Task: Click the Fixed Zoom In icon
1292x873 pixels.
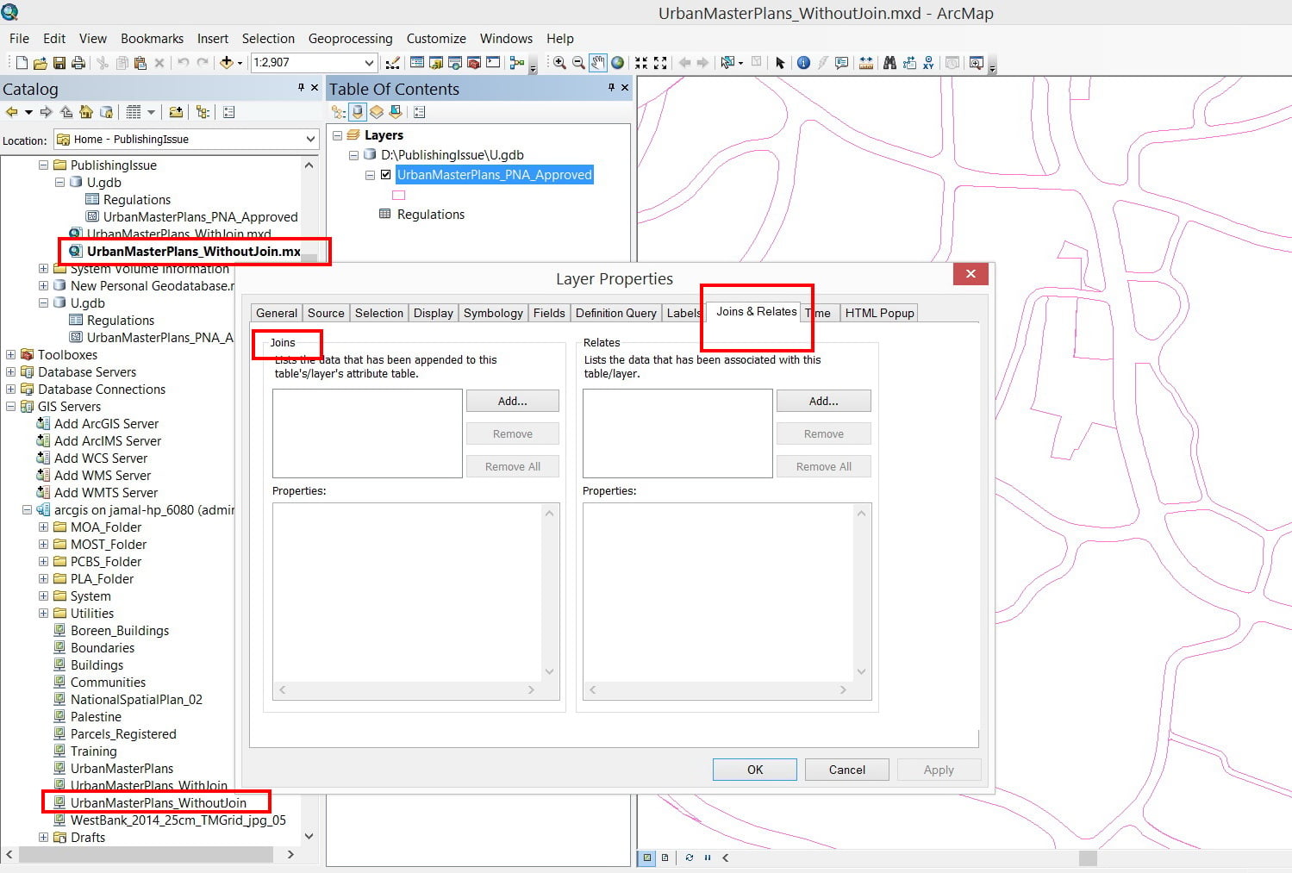Action: [x=641, y=63]
